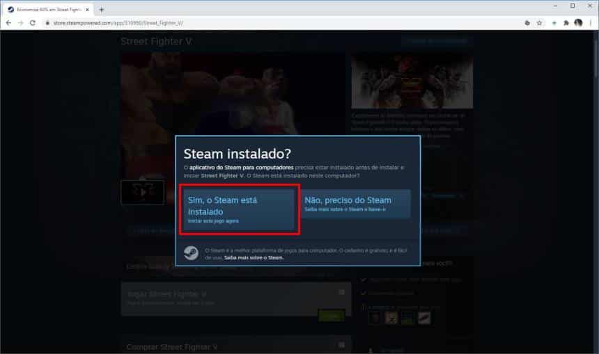Viewport: 599px width, 354px height.
Task: Open the extensions puzzle icon
Action: tap(566, 23)
